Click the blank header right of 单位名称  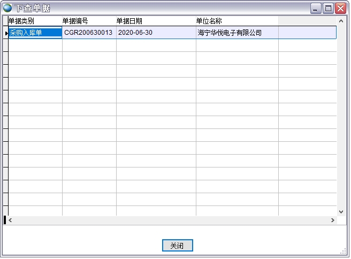point(307,21)
